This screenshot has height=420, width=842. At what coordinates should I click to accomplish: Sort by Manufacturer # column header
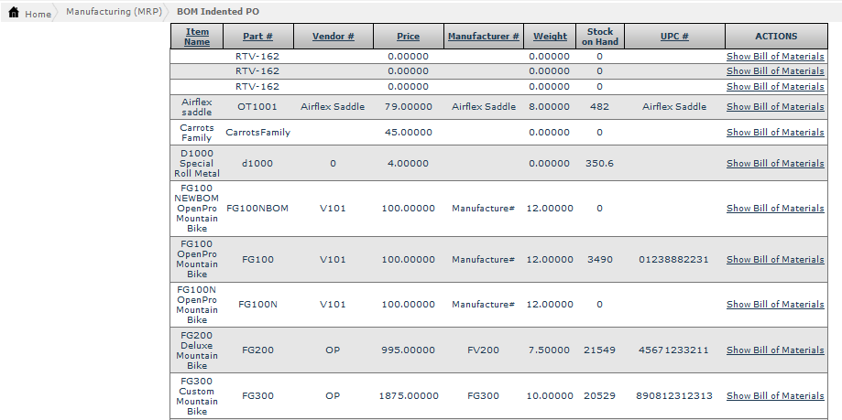[x=484, y=37]
